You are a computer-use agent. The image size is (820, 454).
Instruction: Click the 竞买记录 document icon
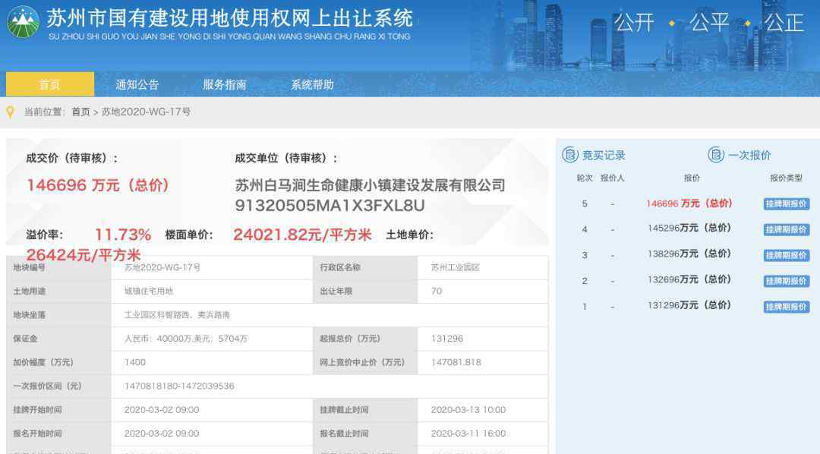570,155
